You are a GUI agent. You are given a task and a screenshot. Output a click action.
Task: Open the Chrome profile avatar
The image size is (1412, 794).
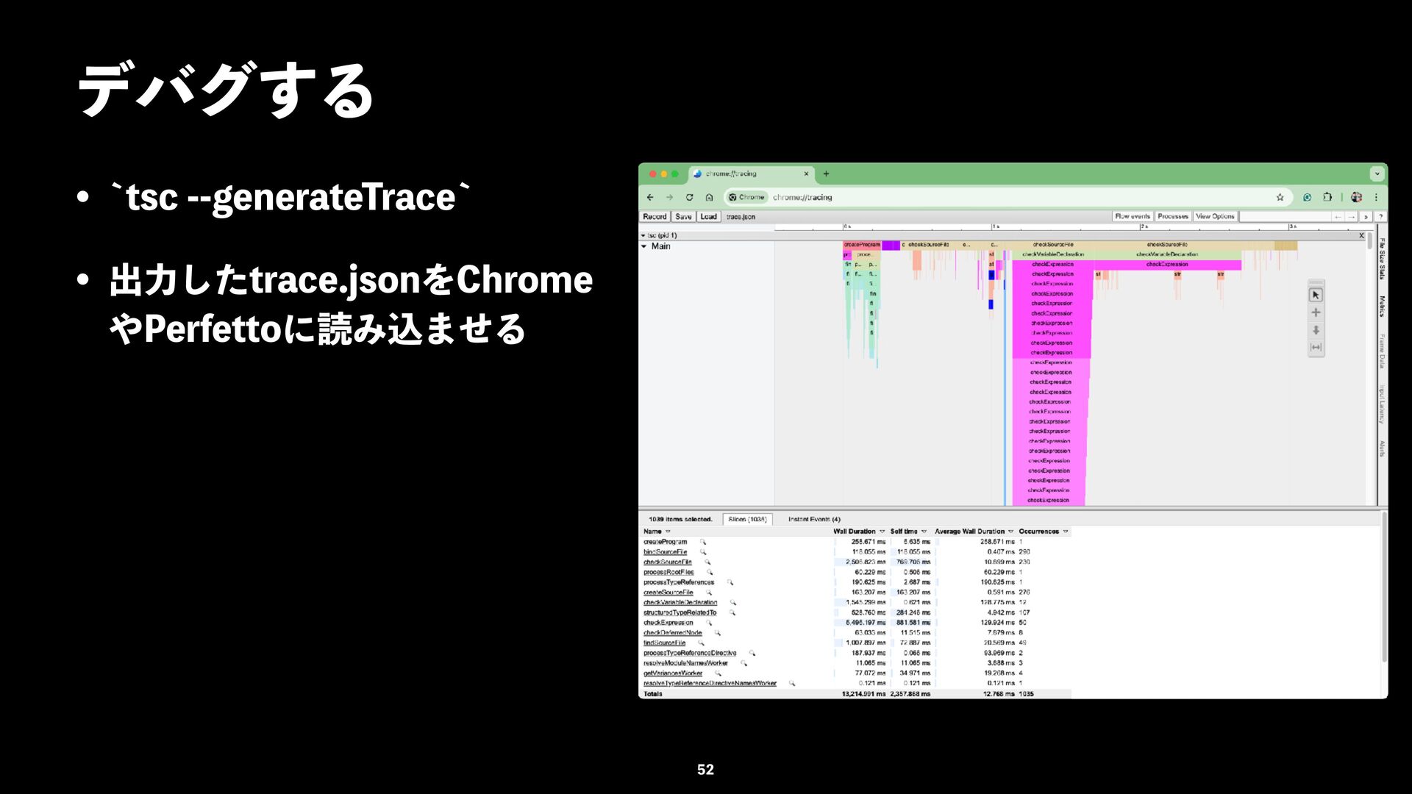tap(1357, 197)
